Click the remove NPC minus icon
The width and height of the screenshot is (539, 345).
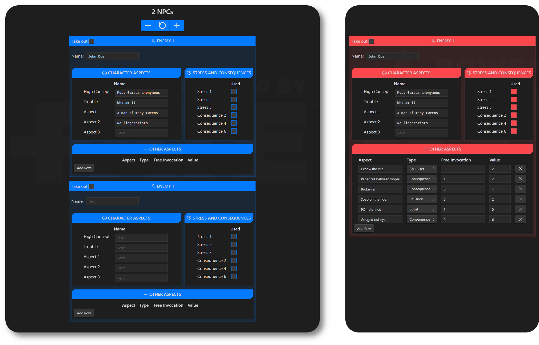pos(147,26)
